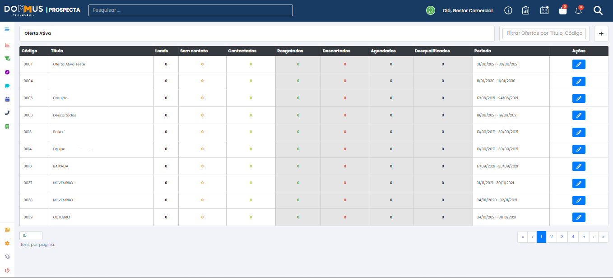Open the red bar chart sidebar icon
The width and height of the screenshot is (613, 278).
7,45
